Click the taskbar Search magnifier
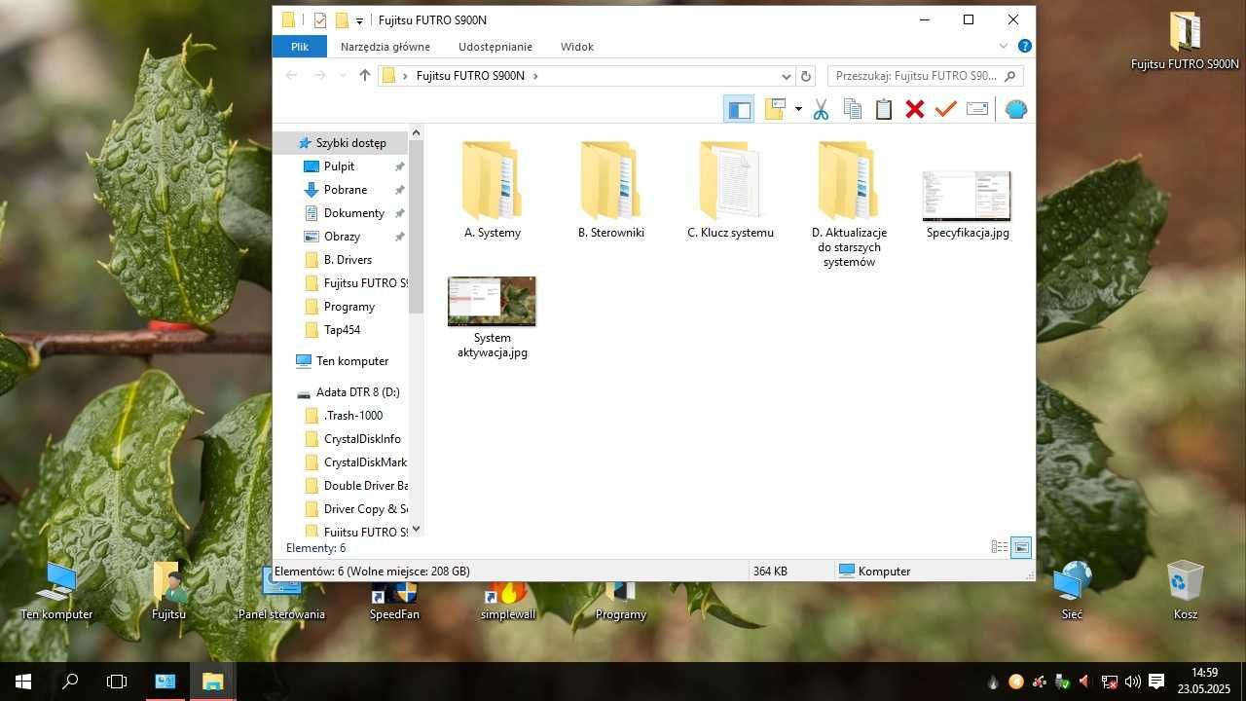The image size is (1246, 701). coord(70,682)
